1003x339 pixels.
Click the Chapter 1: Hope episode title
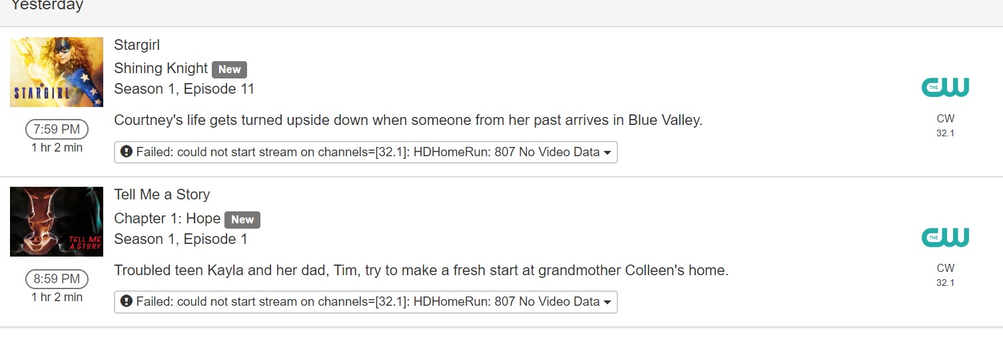click(x=167, y=219)
